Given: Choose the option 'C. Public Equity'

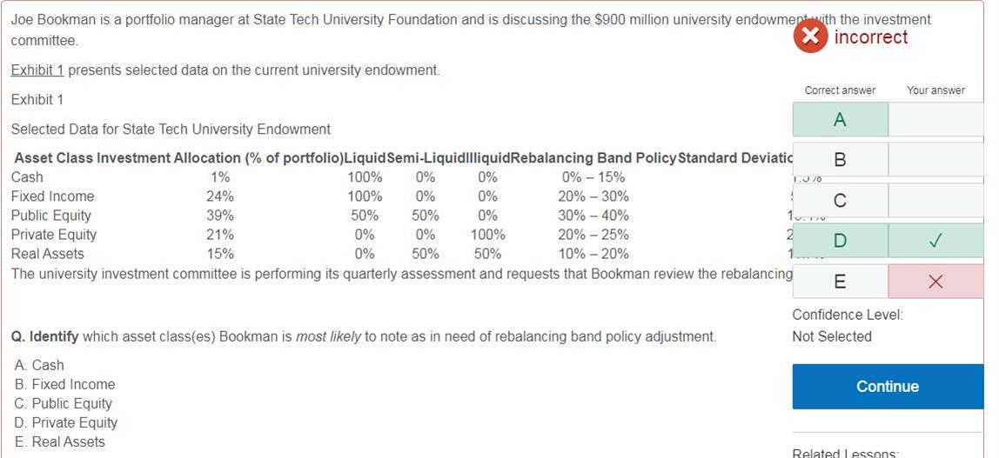Looking at the screenshot, I should coord(64,403).
